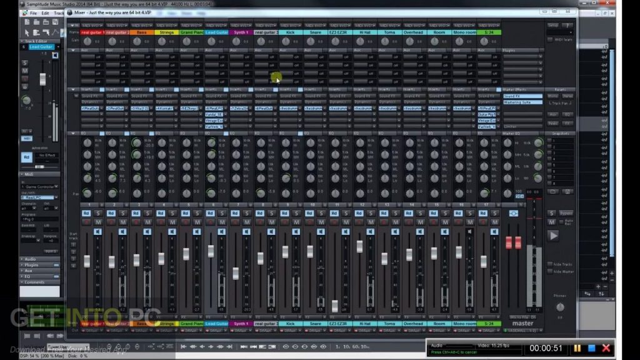This screenshot has height=360, width=640.
Task: Enable the MIDI learn checkbox
Action: point(550,39)
